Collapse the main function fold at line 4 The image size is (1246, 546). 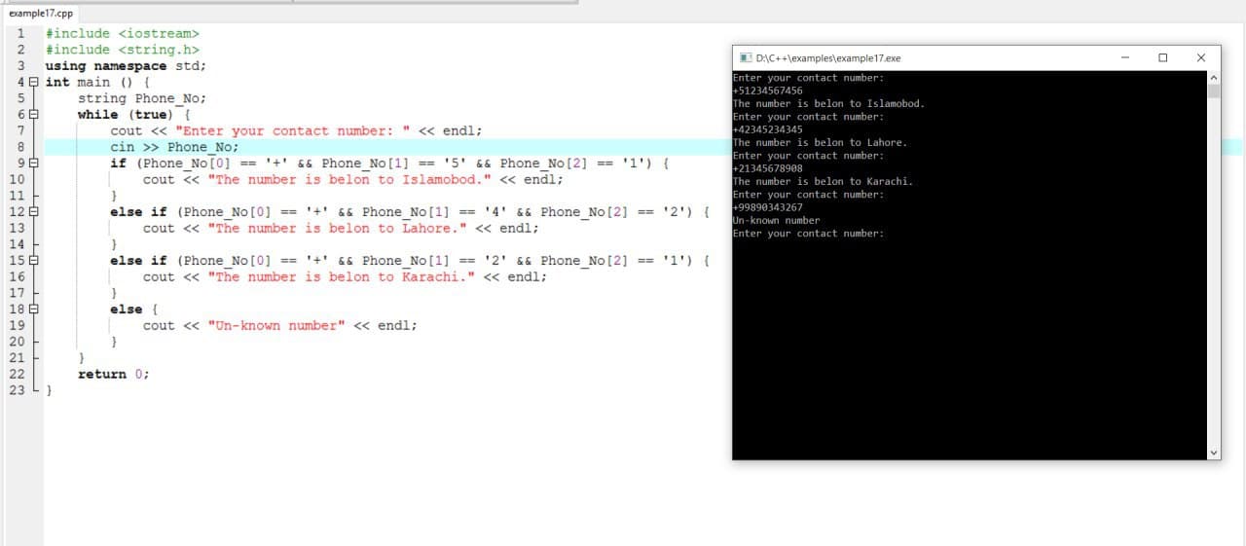coord(35,83)
